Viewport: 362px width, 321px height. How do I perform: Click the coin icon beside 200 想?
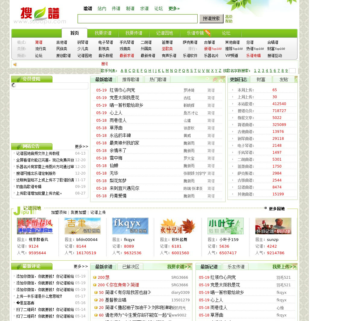(95, 278)
